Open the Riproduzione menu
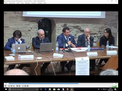122x91 pixels. pyautogui.click(x=12, y=3)
